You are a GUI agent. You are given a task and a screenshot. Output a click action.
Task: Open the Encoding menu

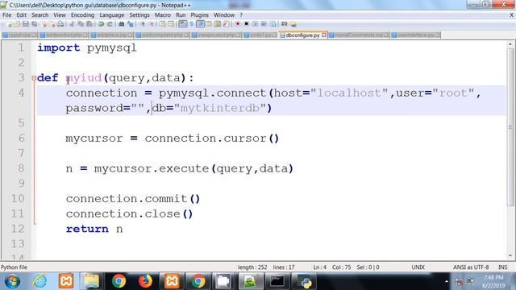[82, 15]
